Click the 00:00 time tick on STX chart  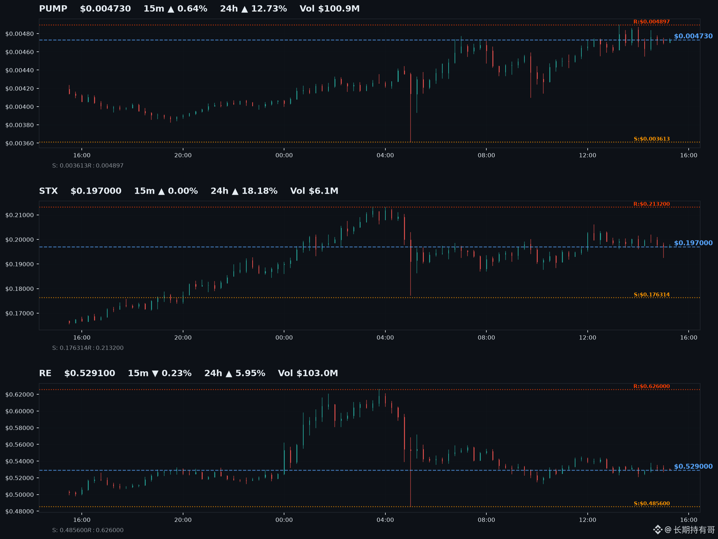click(284, 338)
